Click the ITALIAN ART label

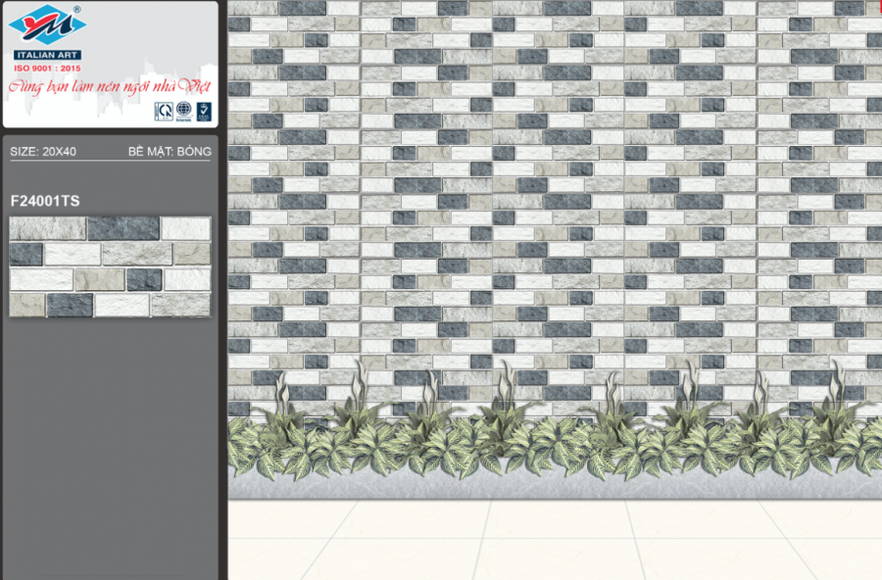(47, 55)
